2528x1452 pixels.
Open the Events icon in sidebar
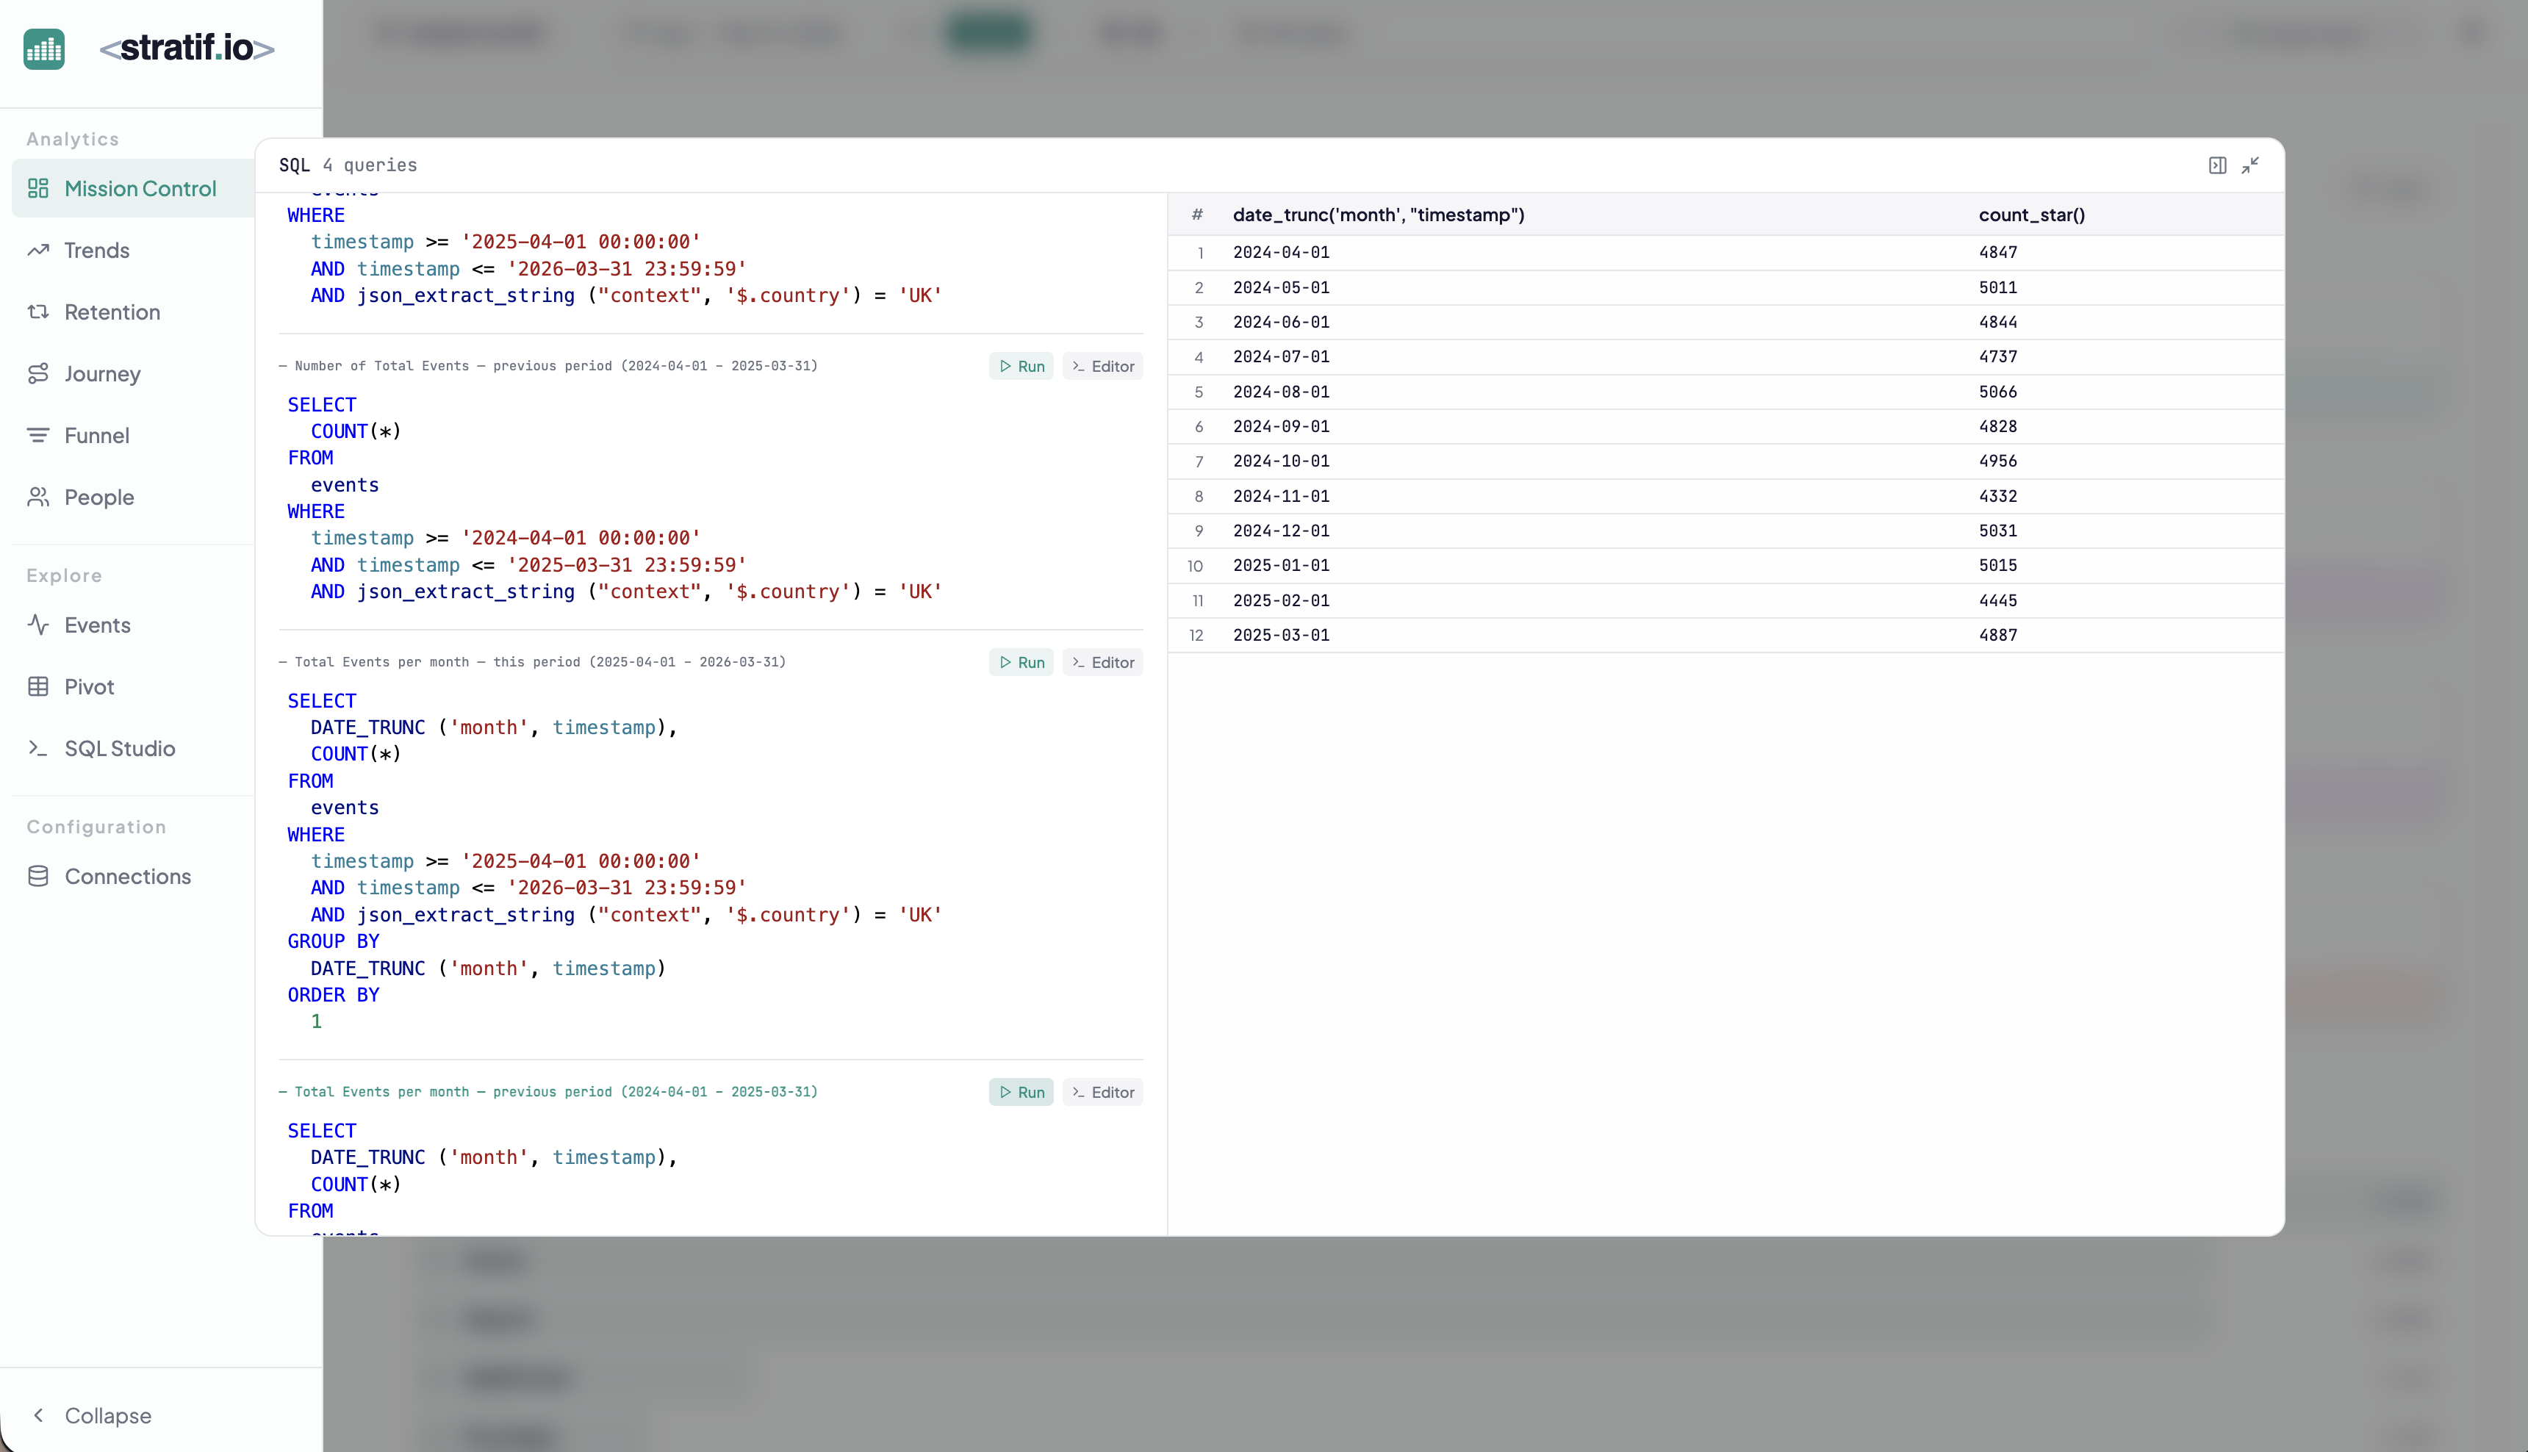[x=38, y=625]
